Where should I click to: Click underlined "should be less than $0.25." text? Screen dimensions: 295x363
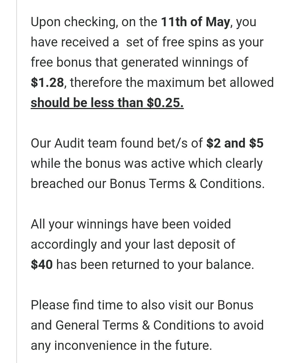click(x=107, y=103)
